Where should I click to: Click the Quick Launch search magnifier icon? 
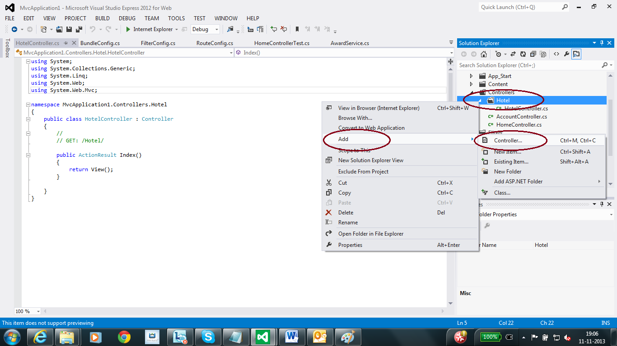tap(565, 7)
